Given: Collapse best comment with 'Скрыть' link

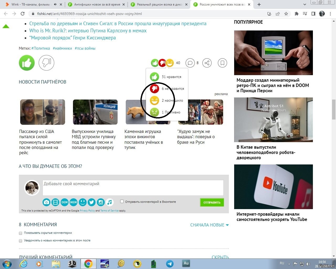Looking at the screenshot, I should pos(220,257).
